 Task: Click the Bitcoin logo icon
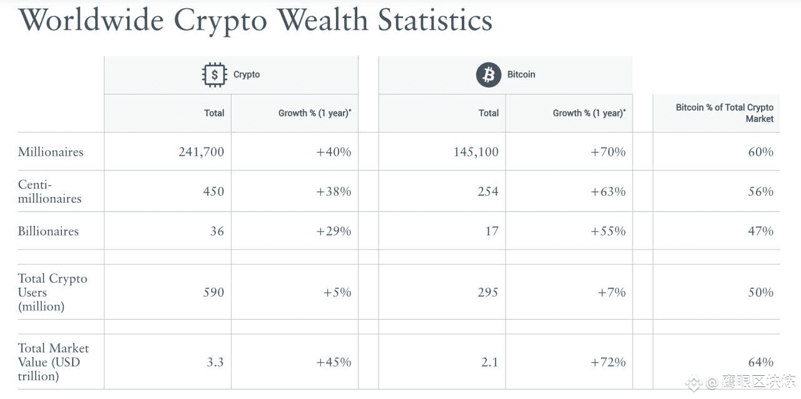click(x=489, y=74)
